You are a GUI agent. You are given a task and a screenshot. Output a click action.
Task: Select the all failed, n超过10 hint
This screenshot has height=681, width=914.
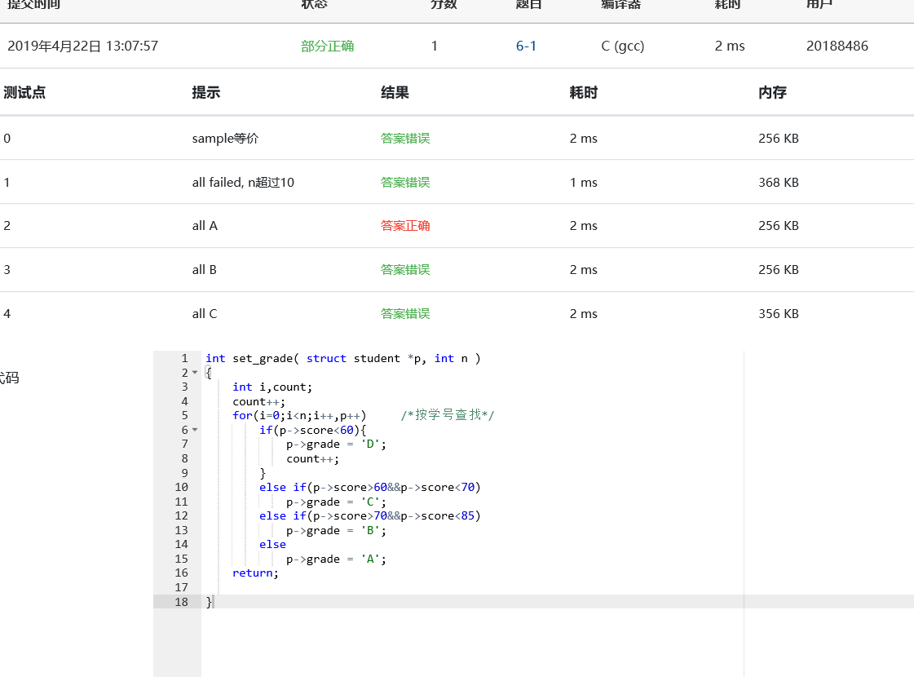point(243,183)
